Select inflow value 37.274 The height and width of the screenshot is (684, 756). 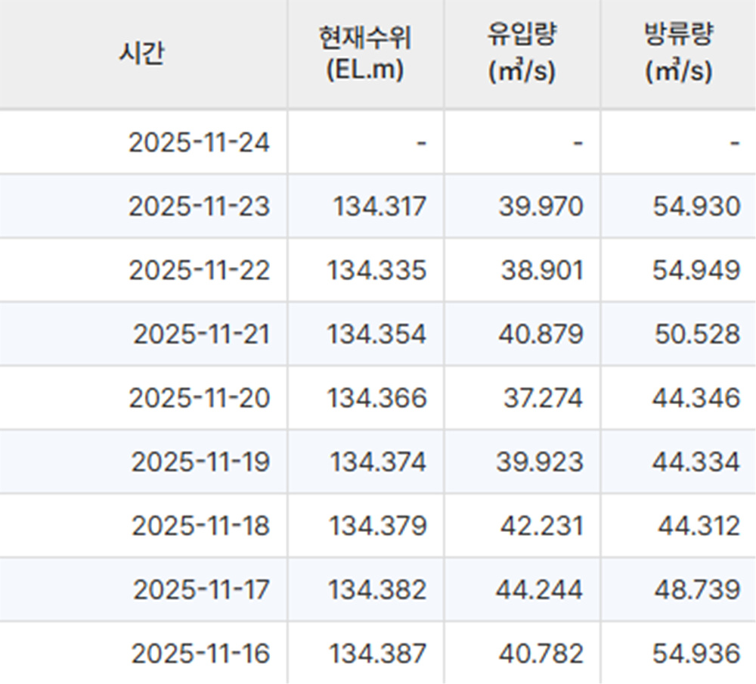543,398
